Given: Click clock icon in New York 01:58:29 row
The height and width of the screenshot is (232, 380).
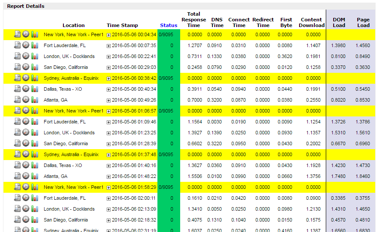Looking at the screenshot, I should 26,187.
